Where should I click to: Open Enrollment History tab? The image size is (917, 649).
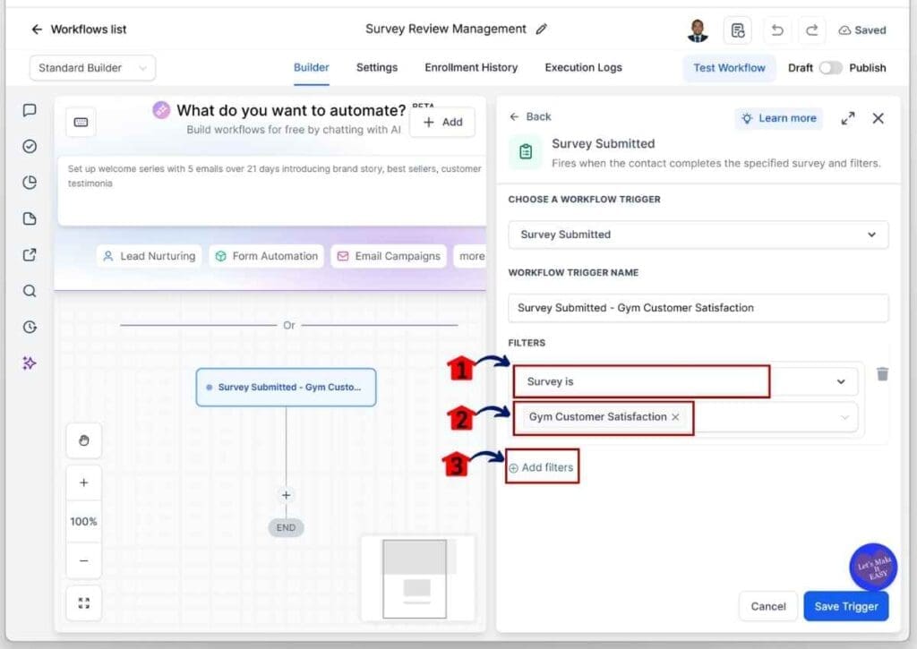(x=471, y=68)
